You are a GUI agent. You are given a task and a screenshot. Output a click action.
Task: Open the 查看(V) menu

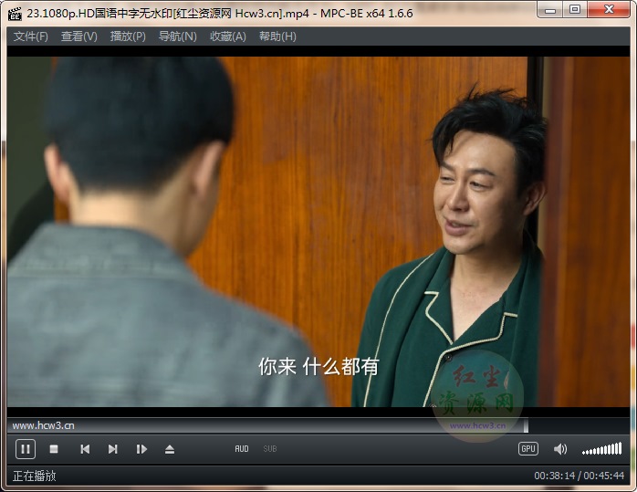[x=79, y=37]
